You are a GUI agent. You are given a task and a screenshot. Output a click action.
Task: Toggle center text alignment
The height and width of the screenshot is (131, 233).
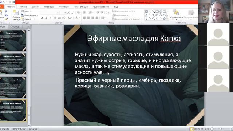click(x=88, y=18)
